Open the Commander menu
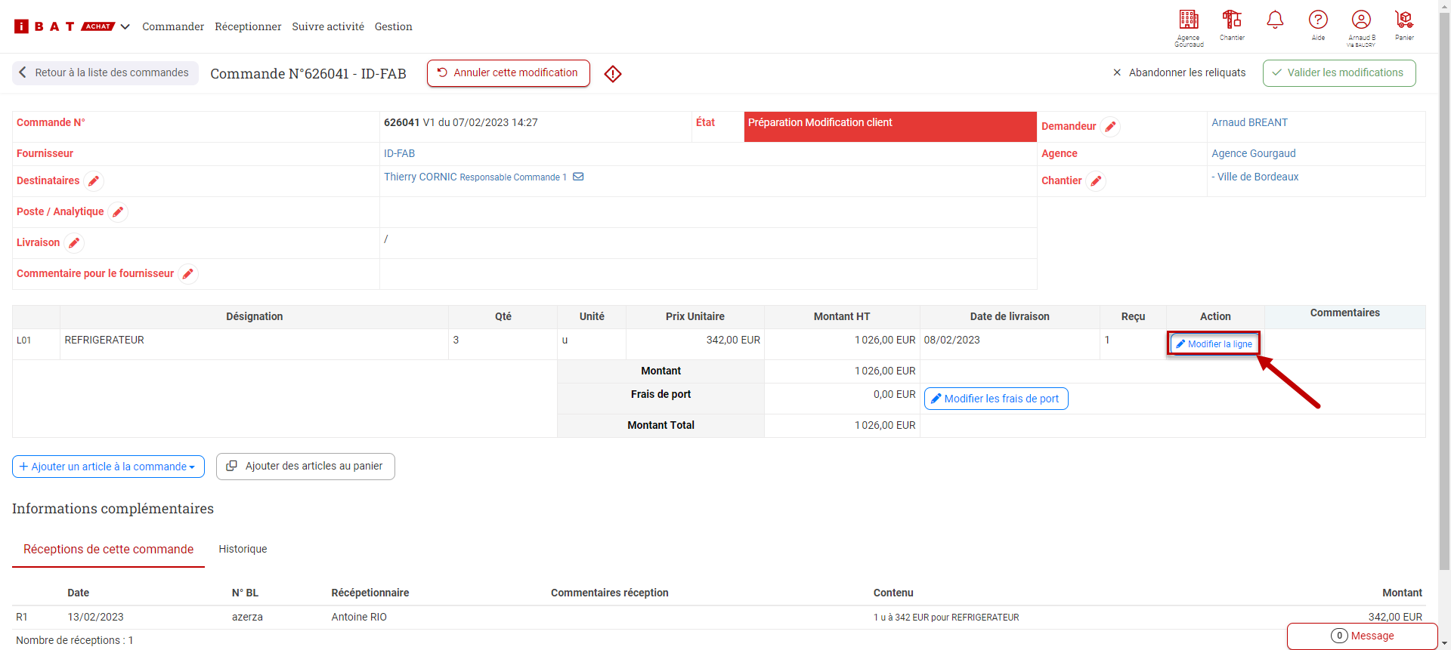Image resolution: width=1451 pixels, height=650 pixels. pos(173,27)
